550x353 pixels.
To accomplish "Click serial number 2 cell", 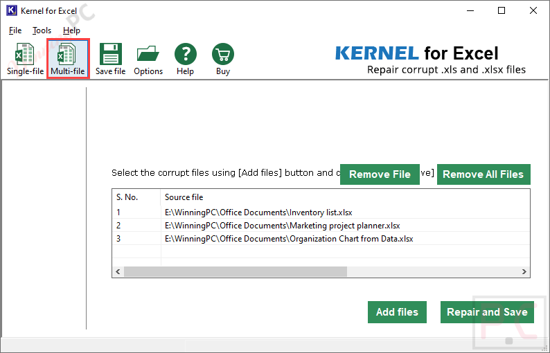I will pyautogui.click(x=136, y=226).
